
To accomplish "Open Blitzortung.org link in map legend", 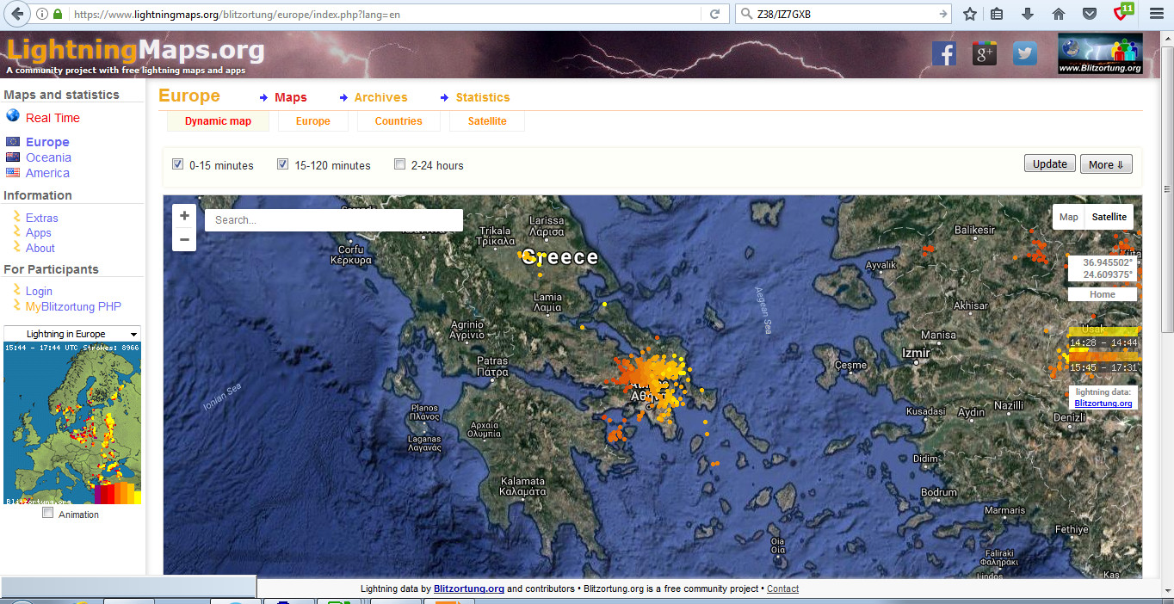I will click(x=1103, y=403).
